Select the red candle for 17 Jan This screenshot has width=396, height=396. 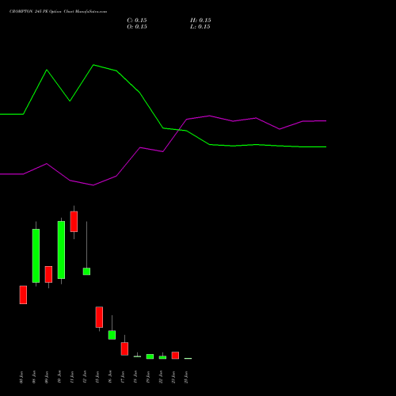[x=124, y=348]
